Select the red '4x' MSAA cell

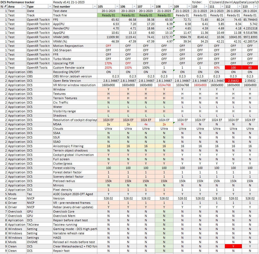click(146, 124)
